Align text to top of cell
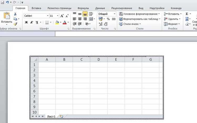Image resolution: width=197 pixels, height=123 pixels. [x=75, y=14]
